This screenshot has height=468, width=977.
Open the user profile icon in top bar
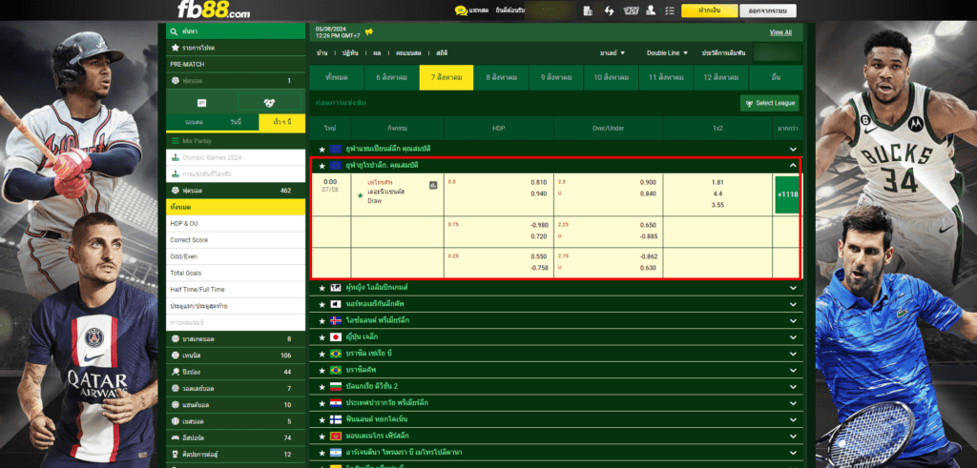pos(651,10)
